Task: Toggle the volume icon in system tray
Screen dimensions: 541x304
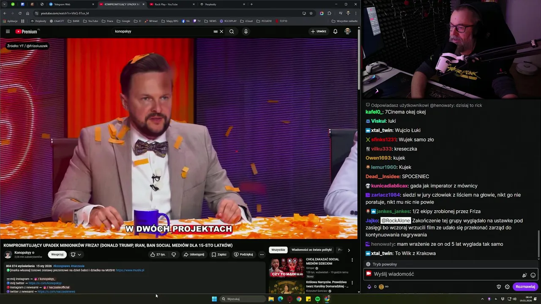Action: click(514, 299)
